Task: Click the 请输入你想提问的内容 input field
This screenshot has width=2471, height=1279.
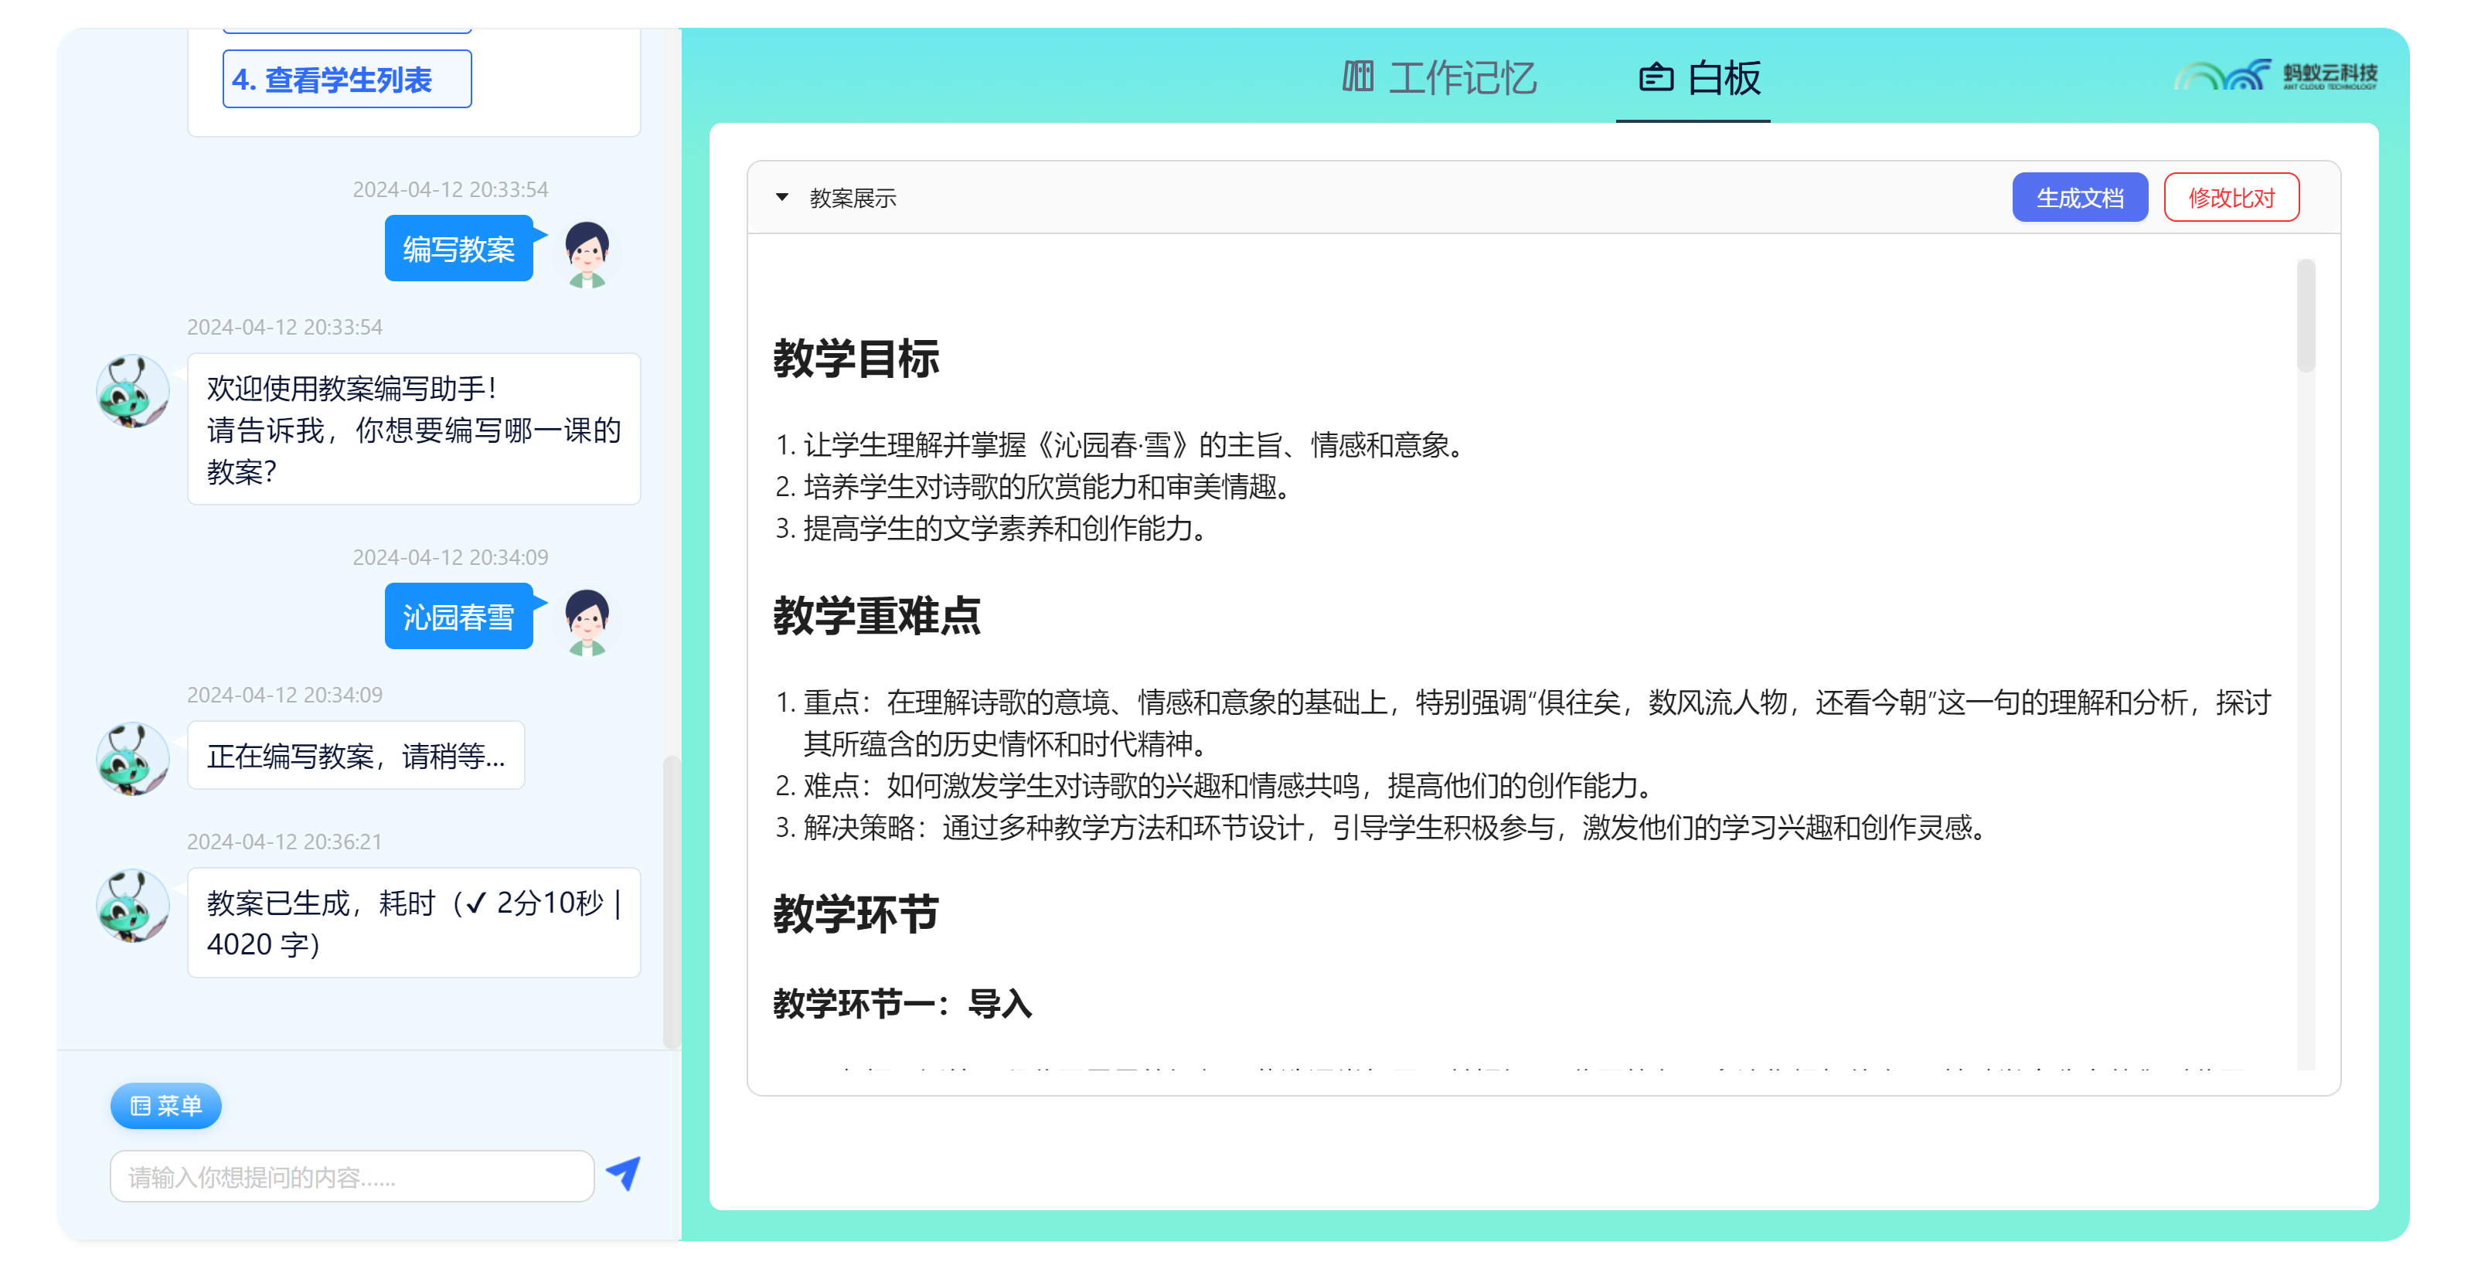Action: [x=352, y=1176]
